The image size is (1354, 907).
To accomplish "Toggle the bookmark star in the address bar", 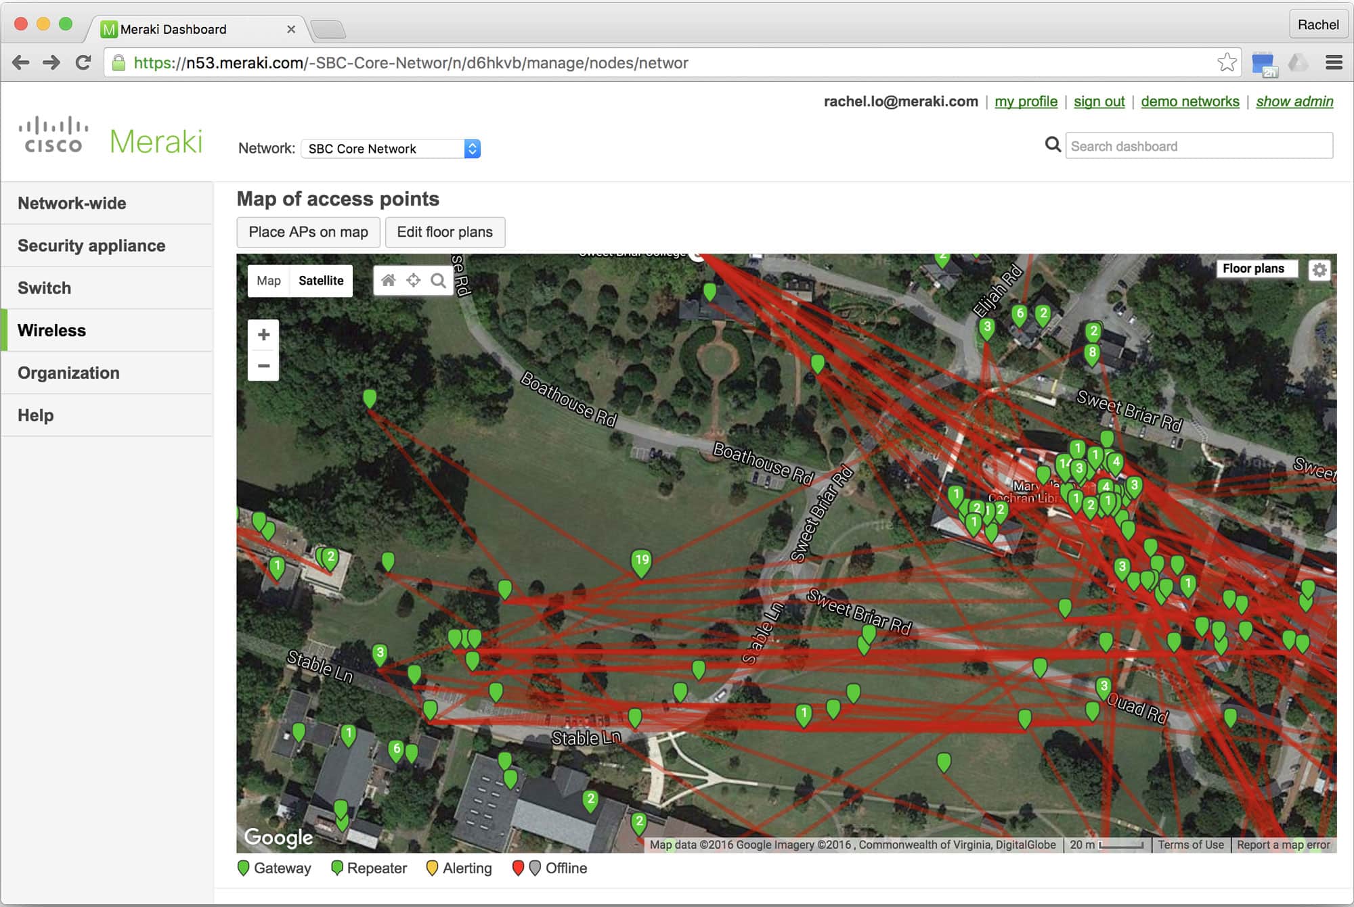I will point(1227,62).
